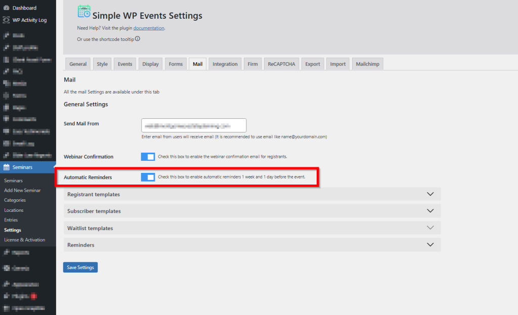This screenshot has height=315, width=518.
Task: Click the Send Mail From label
Action: 81,123
